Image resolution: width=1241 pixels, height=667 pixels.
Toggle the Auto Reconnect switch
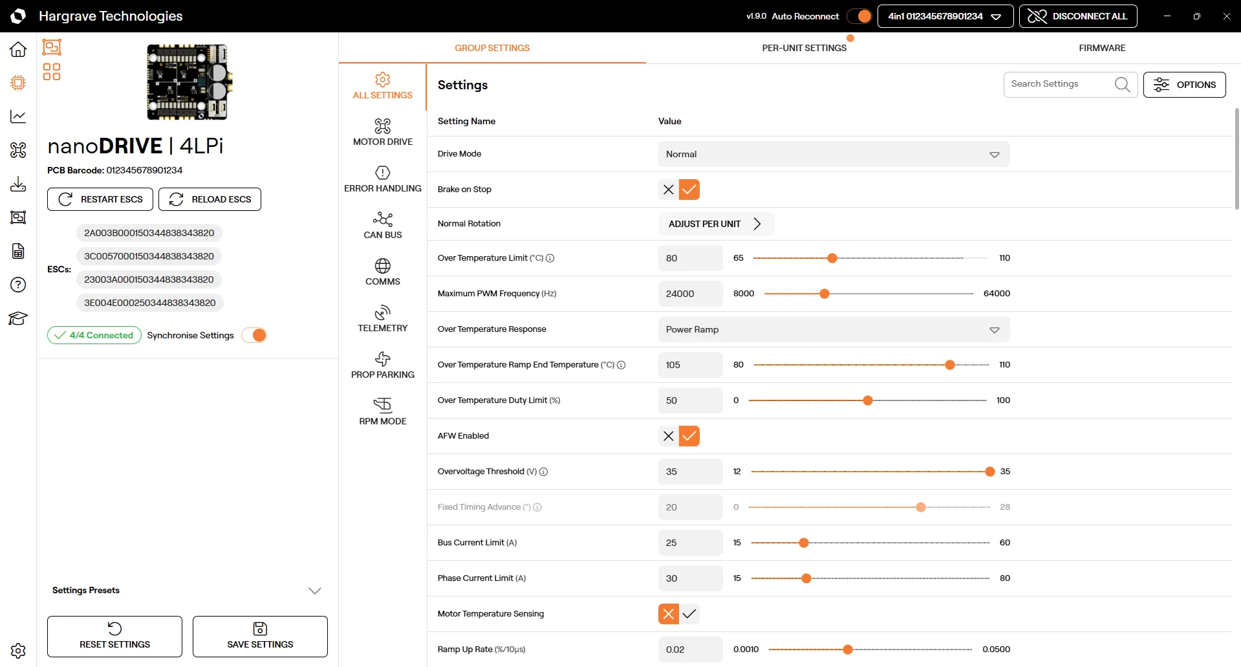(x=859, y=16)
